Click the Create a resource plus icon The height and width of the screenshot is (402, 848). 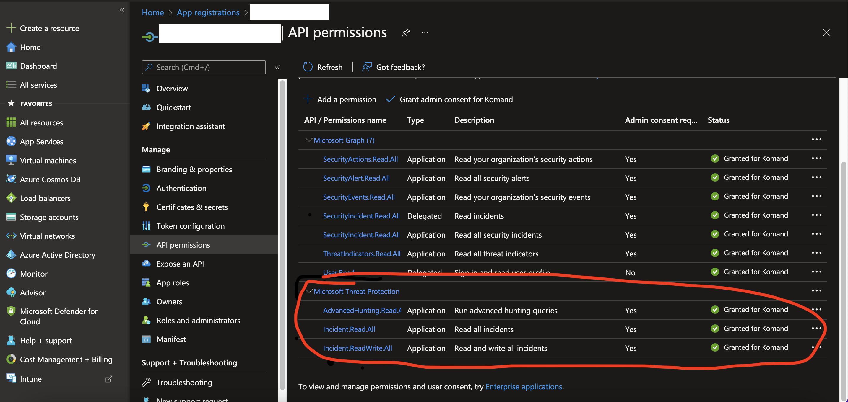click(x=11, y=28)
